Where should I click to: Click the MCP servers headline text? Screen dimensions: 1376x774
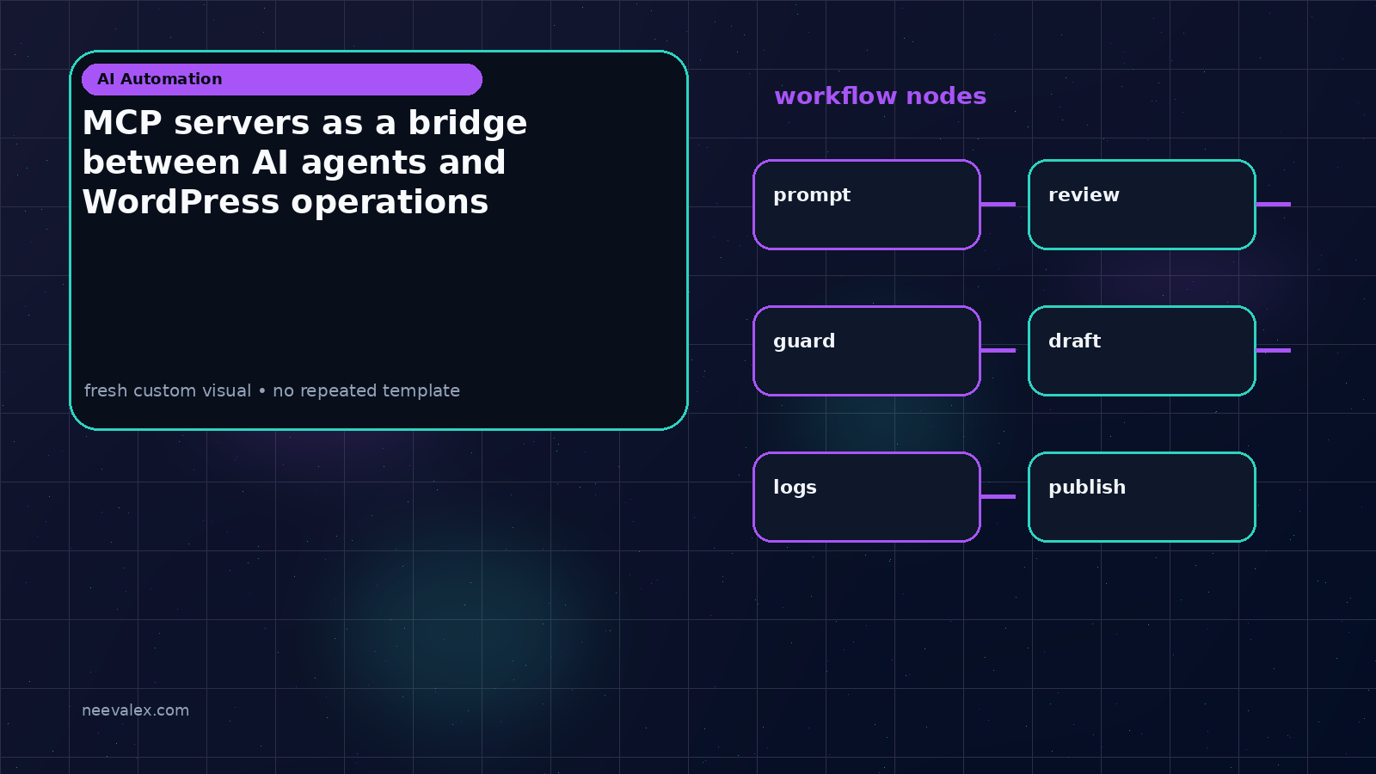304,163
